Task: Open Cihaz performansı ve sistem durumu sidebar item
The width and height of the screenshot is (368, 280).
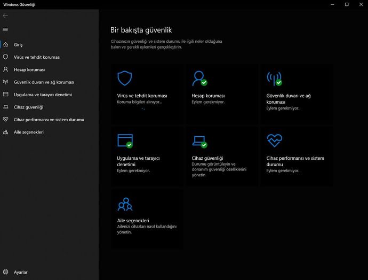Action: (x=49, y=120)
